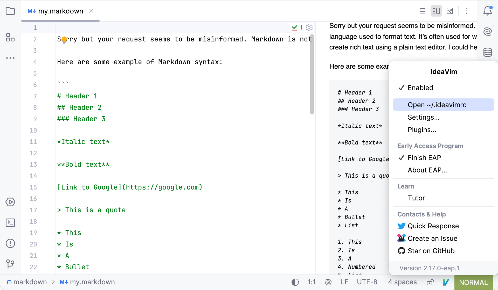Open IdeaVim Settings dialog

click(x=424, y=117)
